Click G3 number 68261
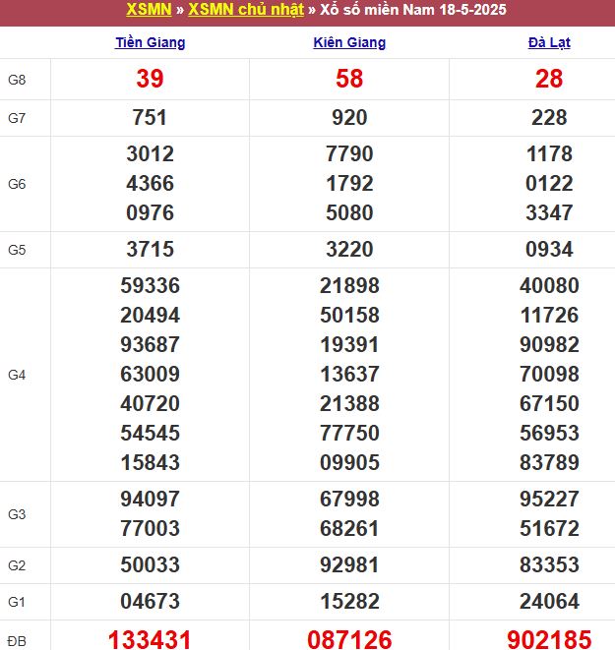 349,528
